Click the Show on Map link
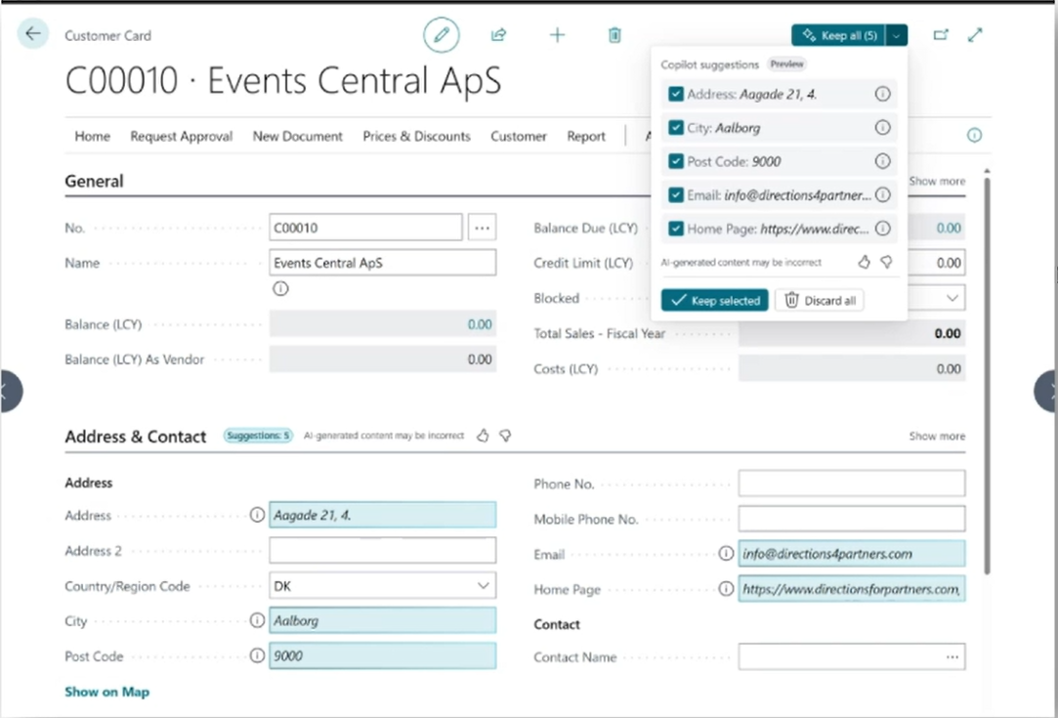Image resolution: width=1058 pixels, height=718 pixels. 106,692
